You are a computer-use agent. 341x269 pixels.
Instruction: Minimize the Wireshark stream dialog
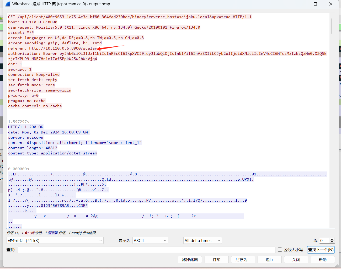click(300, 4)
